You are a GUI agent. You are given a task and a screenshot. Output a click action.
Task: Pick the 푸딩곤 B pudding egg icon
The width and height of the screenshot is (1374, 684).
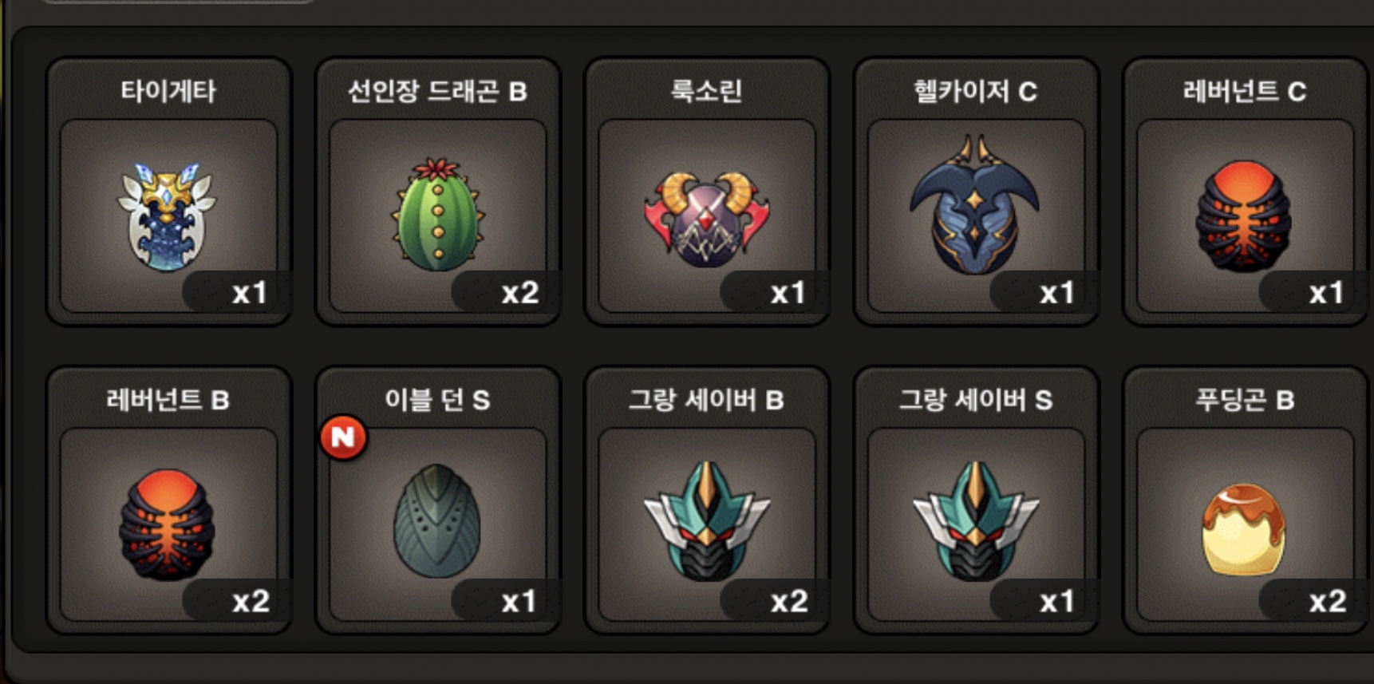[x=1244, y=529]
